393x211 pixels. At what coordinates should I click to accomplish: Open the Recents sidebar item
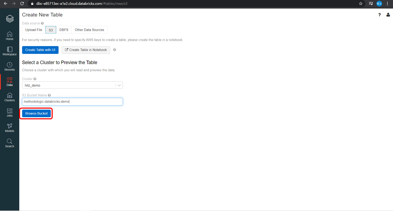tap(9, 66)
